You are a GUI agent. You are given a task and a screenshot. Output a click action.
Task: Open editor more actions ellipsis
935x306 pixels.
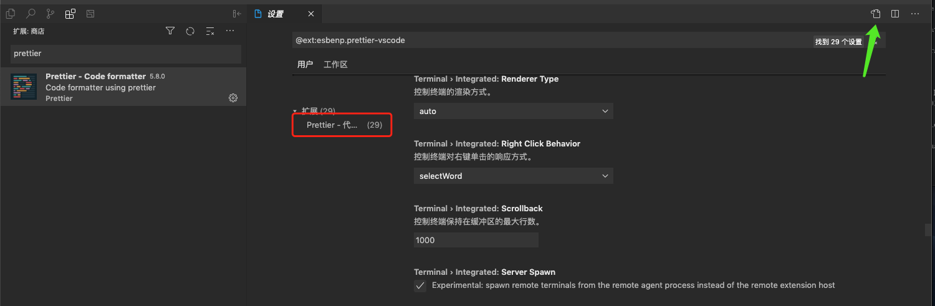915,14
